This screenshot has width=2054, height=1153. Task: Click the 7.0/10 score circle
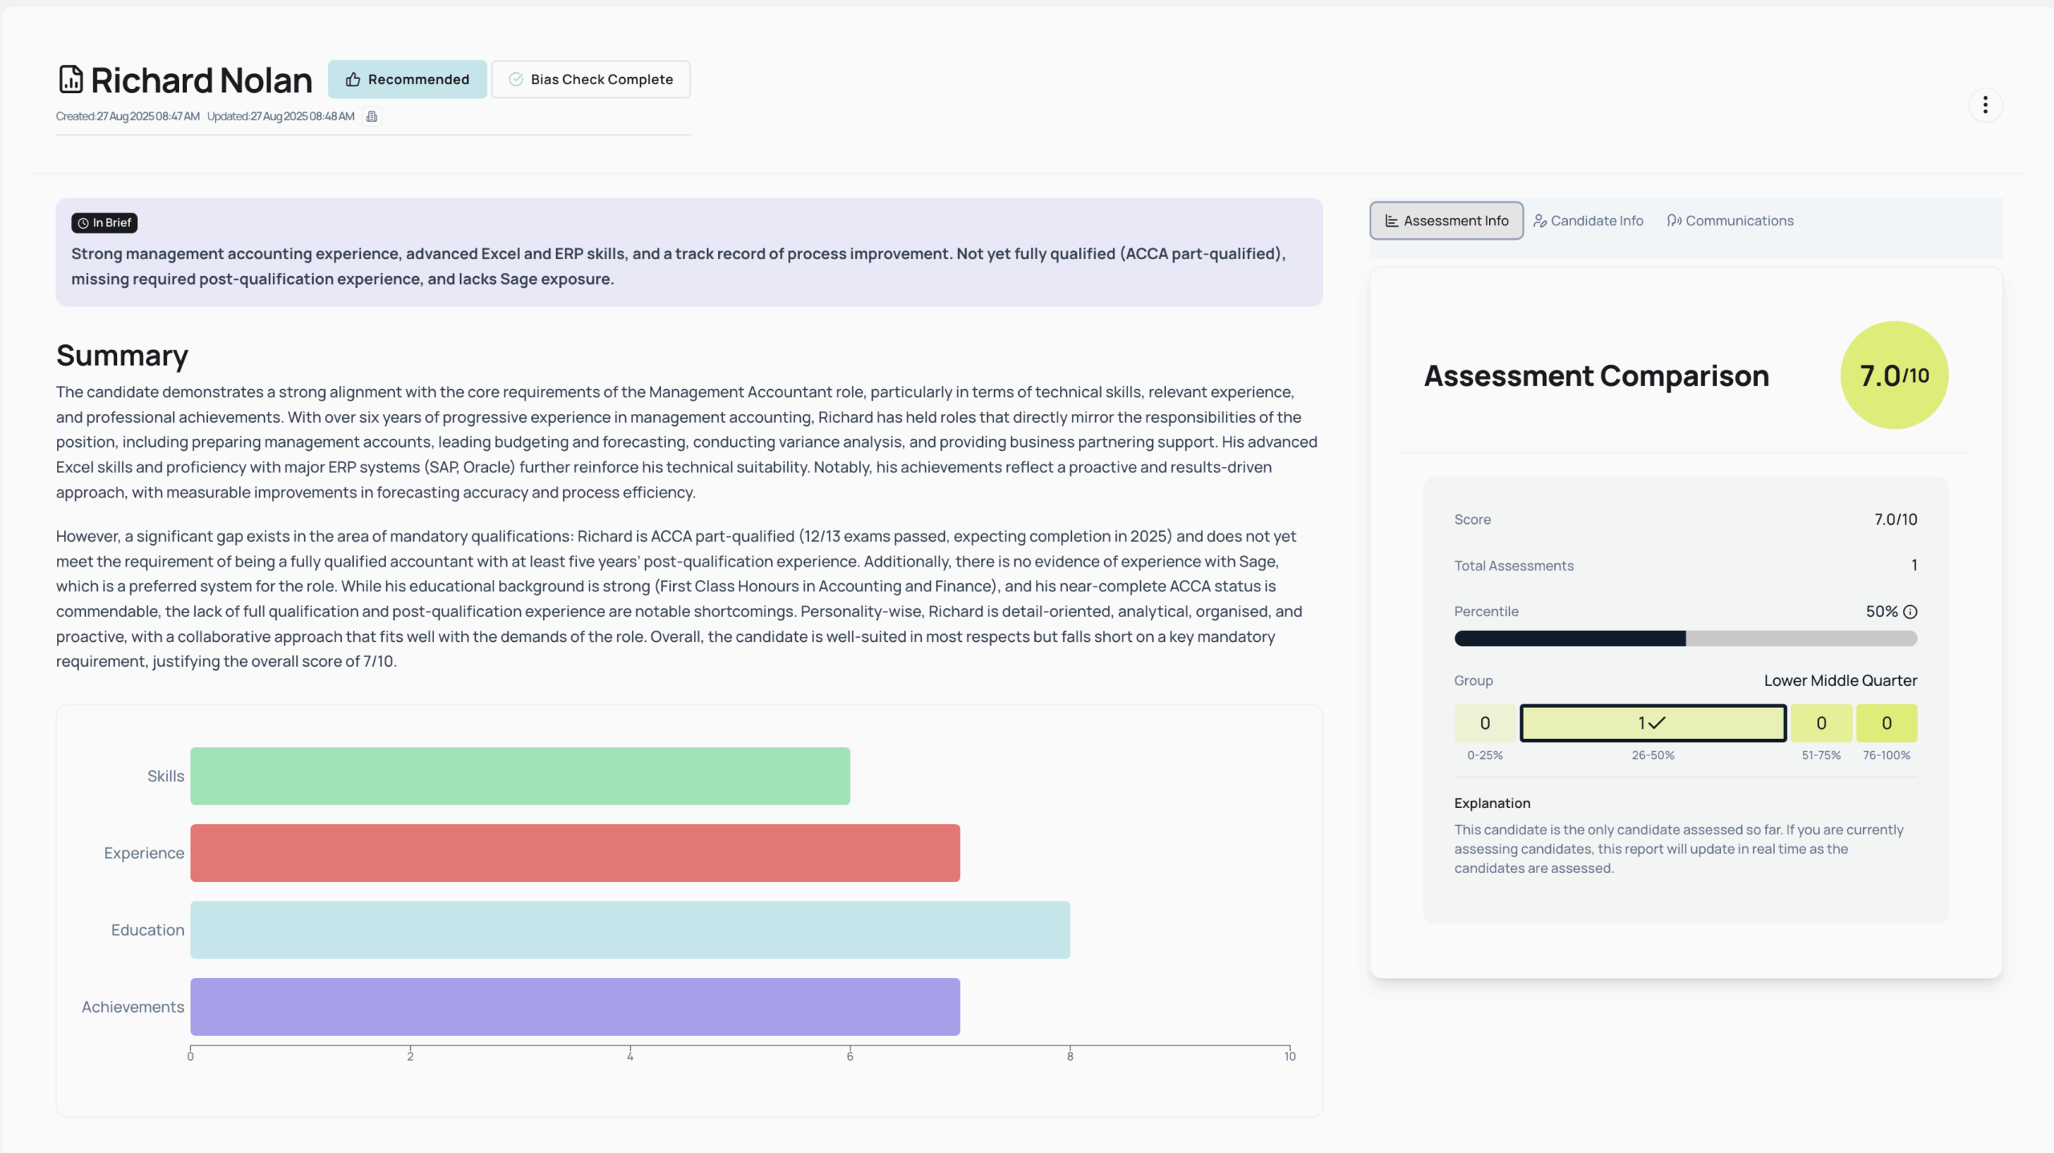click(x=1894, y=376)
